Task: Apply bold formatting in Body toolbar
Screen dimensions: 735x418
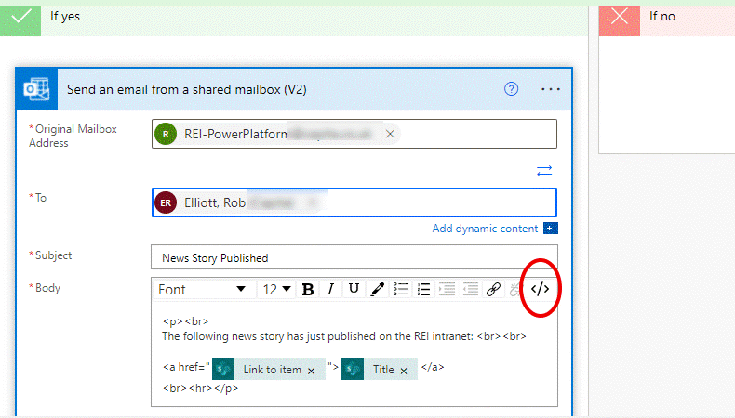Action: coord(308,289)
